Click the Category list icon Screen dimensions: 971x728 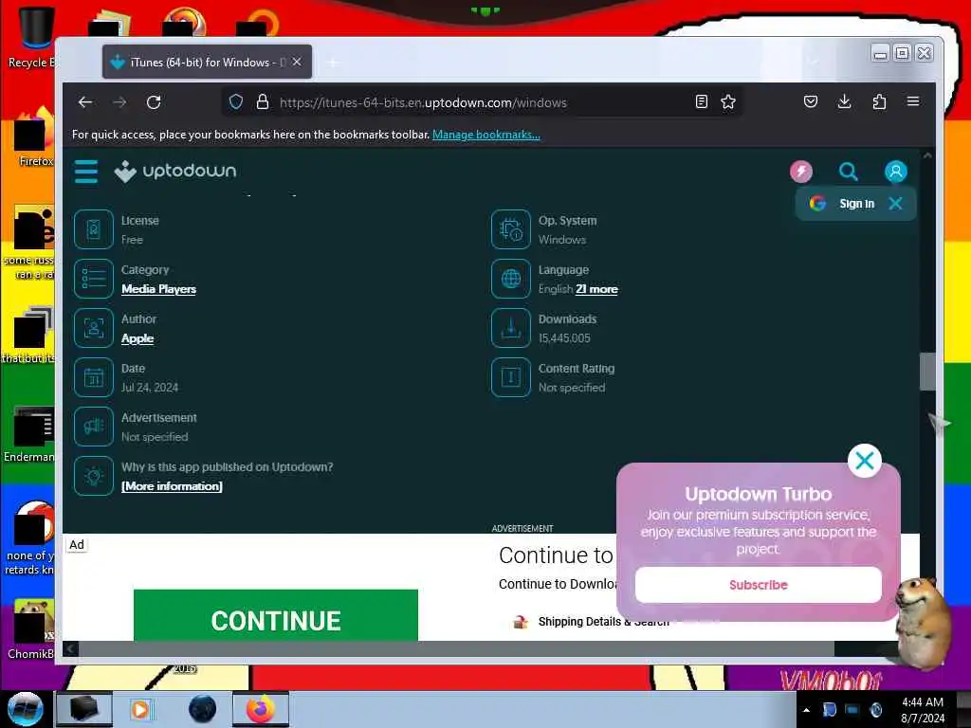(x=94, y=279)
